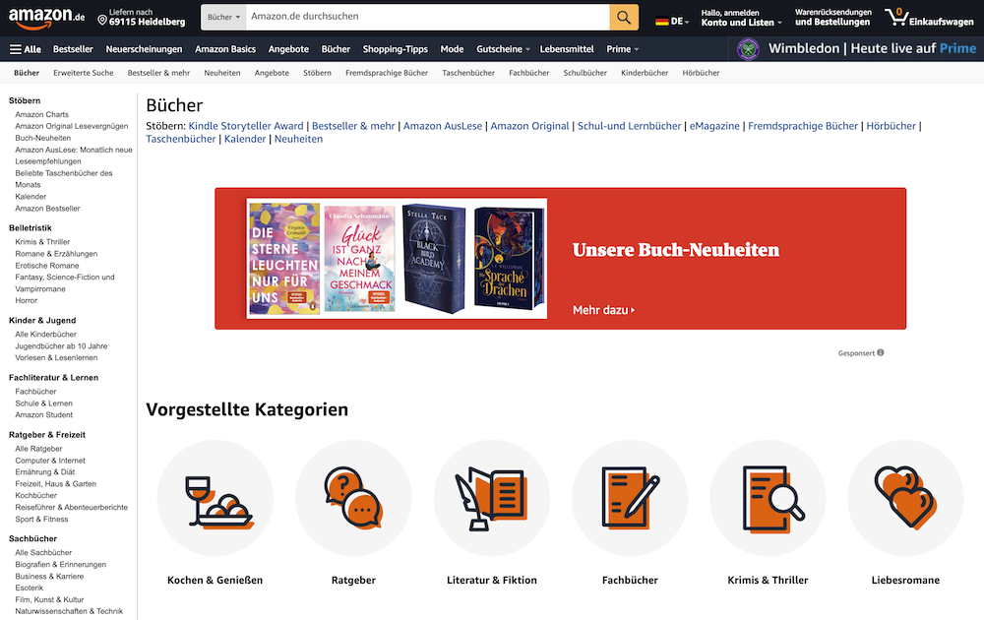Open Kochbücher sidebar link

[x=35, y=496]
